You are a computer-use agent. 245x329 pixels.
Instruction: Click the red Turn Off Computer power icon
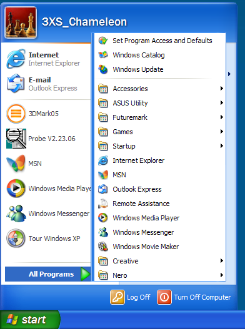click(x=164, y=297)
